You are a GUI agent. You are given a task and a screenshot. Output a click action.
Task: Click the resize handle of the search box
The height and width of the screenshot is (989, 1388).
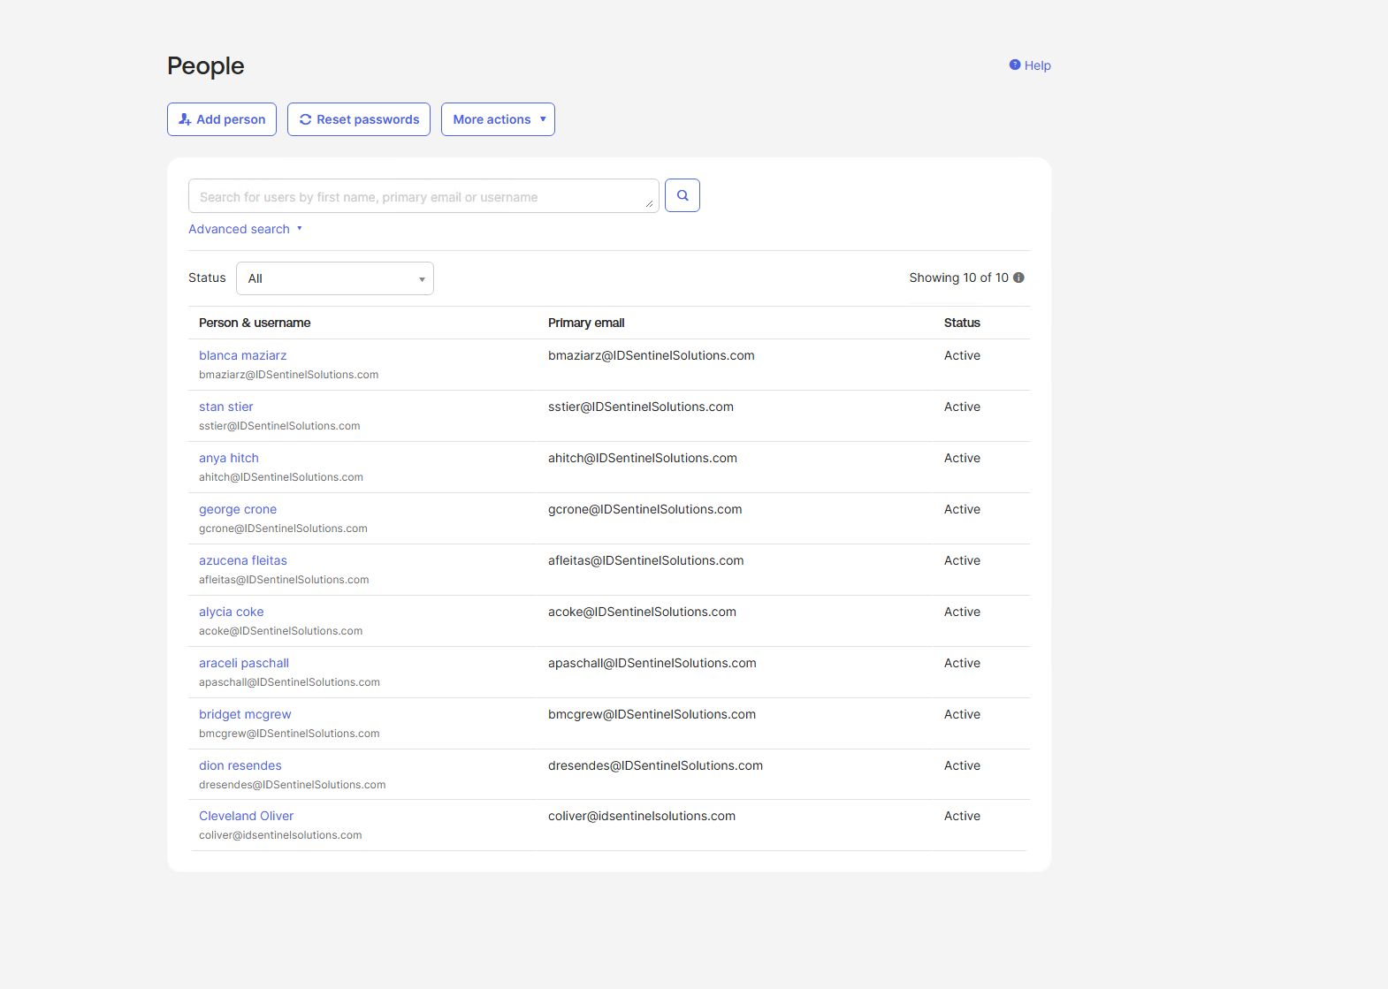click(x=650, y=203)
